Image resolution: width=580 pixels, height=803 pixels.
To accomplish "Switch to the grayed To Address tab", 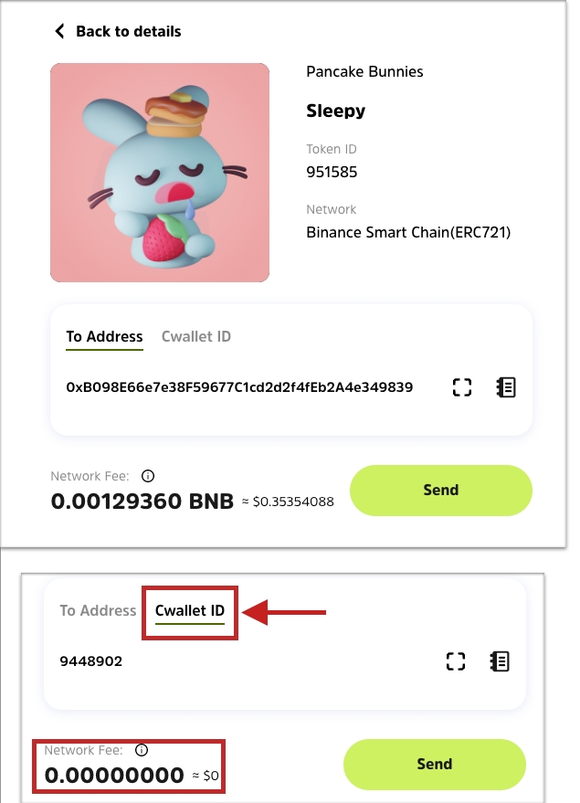I will [98, 610].
